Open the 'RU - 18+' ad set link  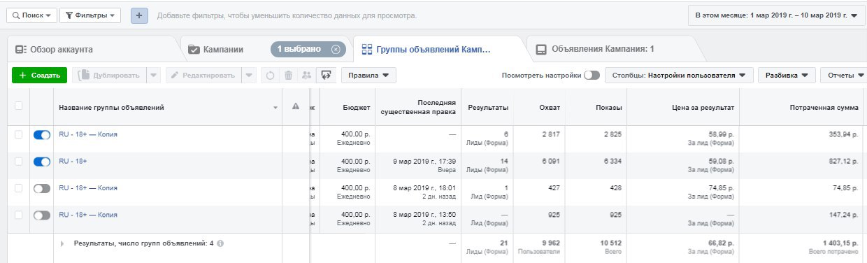[x=73, y=161]
